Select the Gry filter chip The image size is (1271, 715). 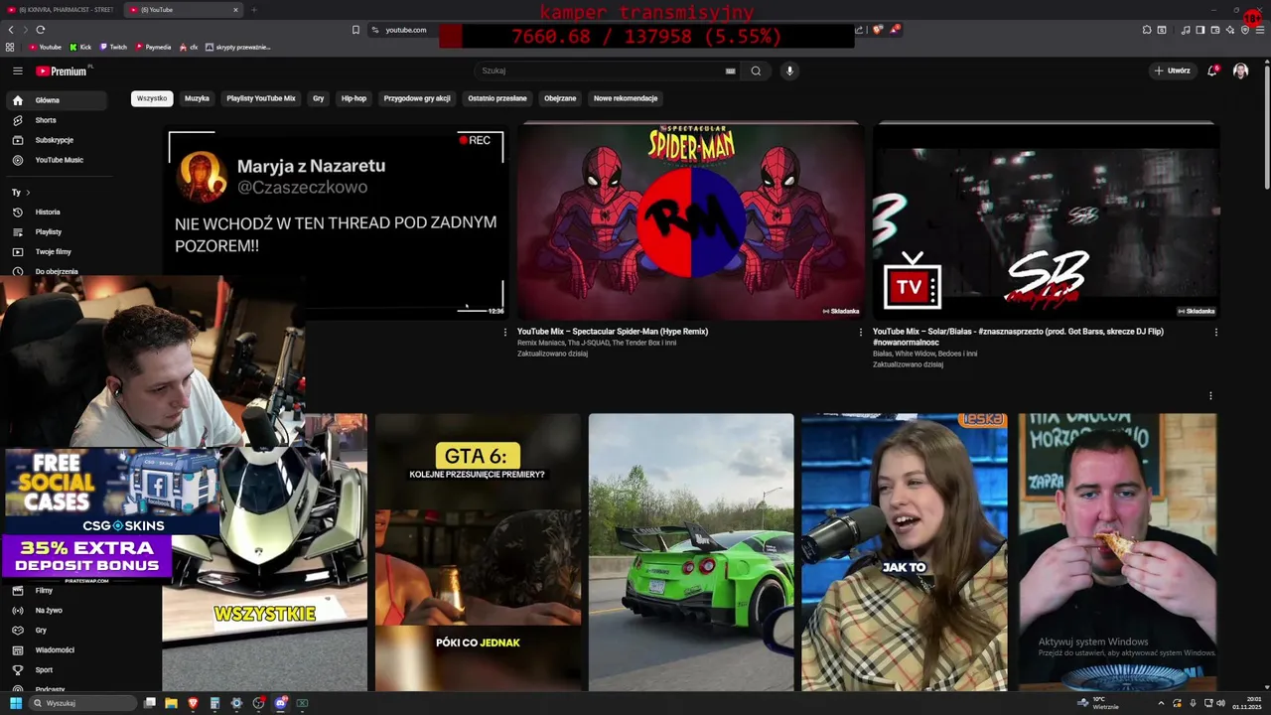pyautogui.click(x=318, y=98)
